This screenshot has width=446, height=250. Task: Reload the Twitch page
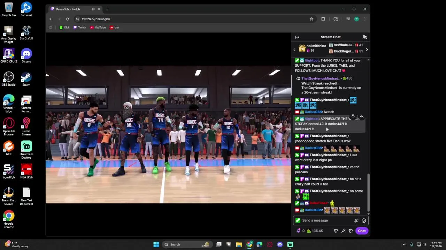pyautogui.click(x=68, y=19)
